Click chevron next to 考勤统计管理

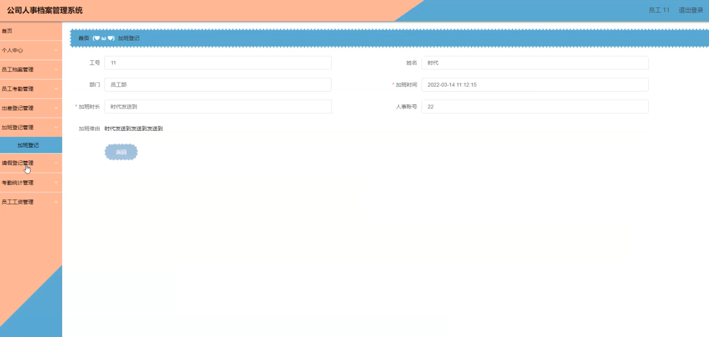(56, 183)
